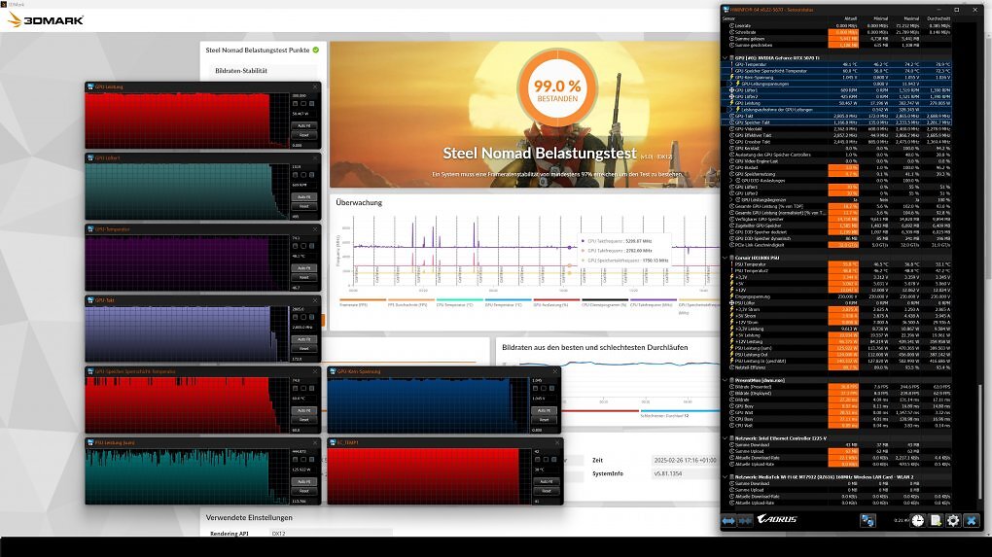Select the Netzteil-Effizienz sensor row
The height and width of the screenshot is (557, 992).
[x=837, y=367]
